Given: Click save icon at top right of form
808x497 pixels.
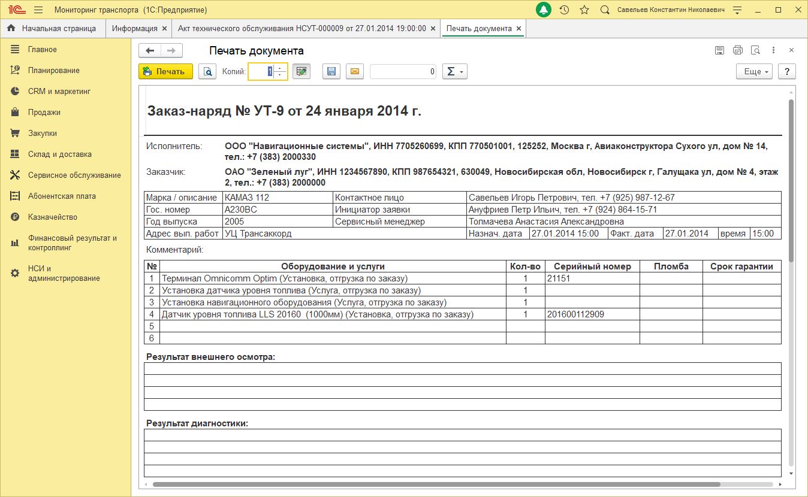Looking at the screenshot, I should 720,51.
